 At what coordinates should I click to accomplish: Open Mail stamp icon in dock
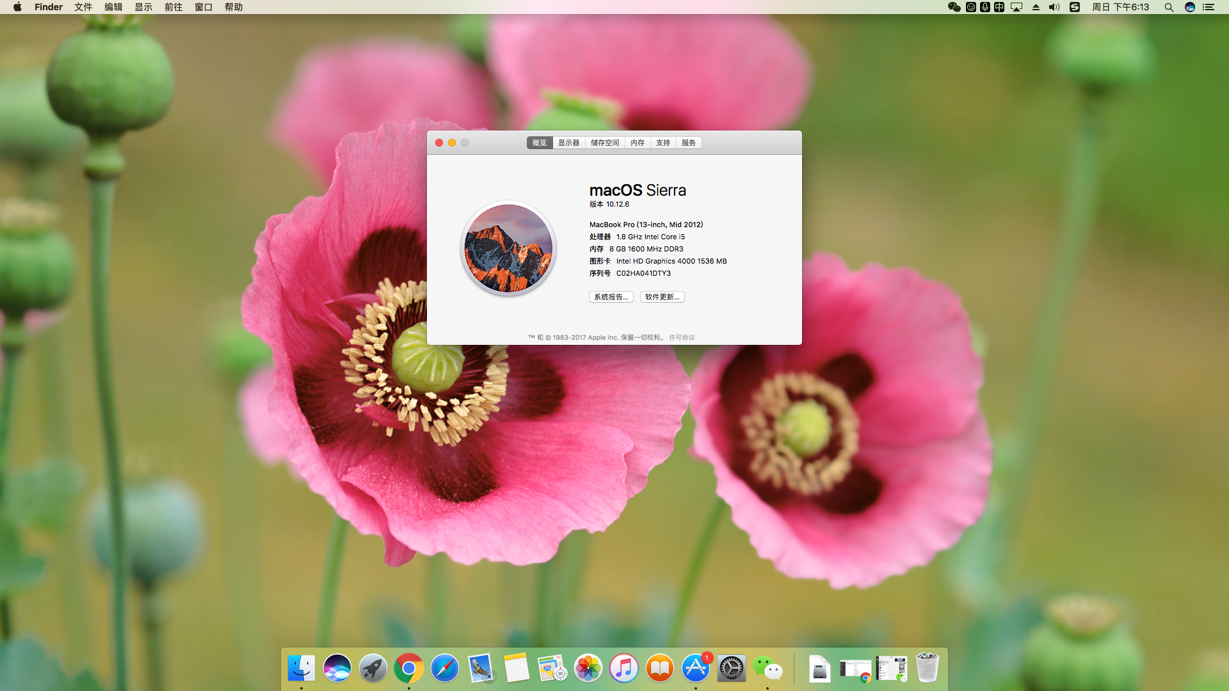click(x=481, y=669)
